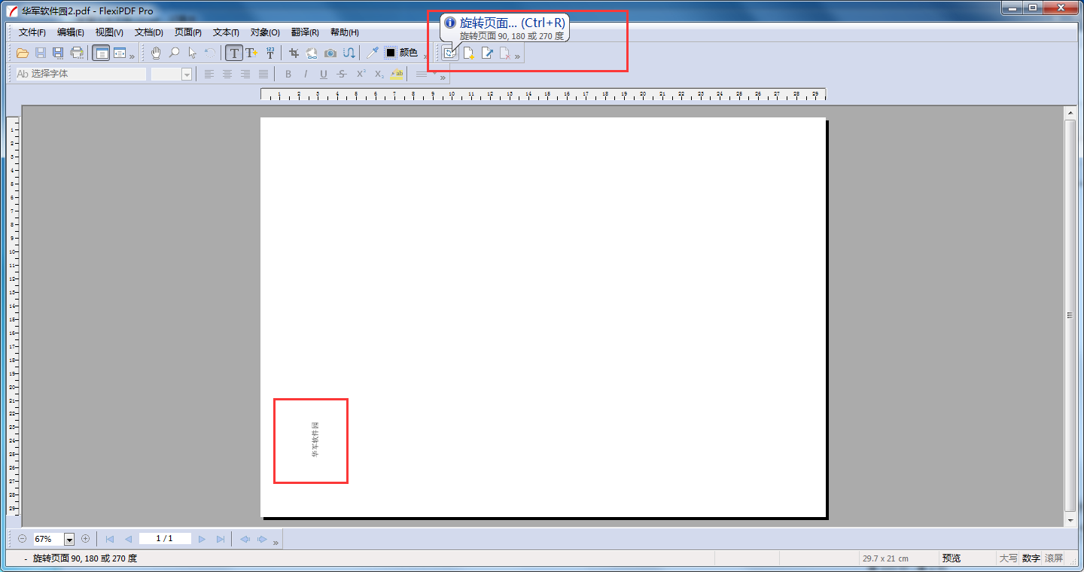Toggle Bold formatting
The width and height of the screenshot is (1084, 572).
288,74
